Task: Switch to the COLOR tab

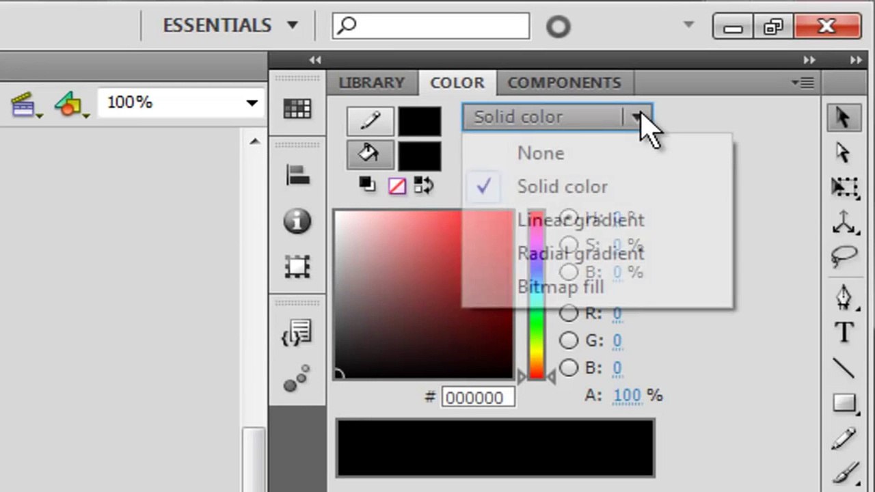Action: pos(457,83)
